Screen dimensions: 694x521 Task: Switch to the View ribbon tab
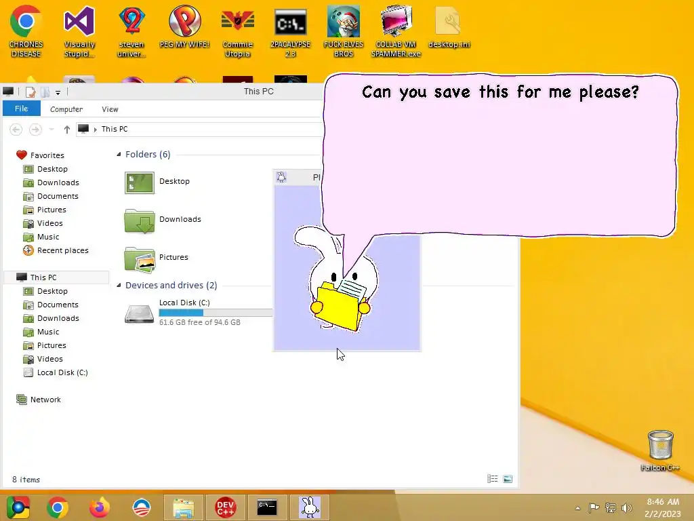[x=110, y=109]
